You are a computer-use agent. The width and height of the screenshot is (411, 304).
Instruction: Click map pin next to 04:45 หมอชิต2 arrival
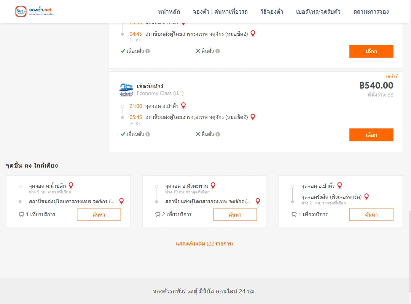pos(253,33)
